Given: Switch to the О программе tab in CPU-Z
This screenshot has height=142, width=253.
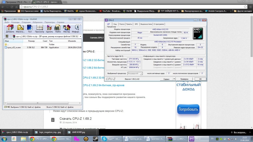Looking at the screenshot, I should pos(159,24).
